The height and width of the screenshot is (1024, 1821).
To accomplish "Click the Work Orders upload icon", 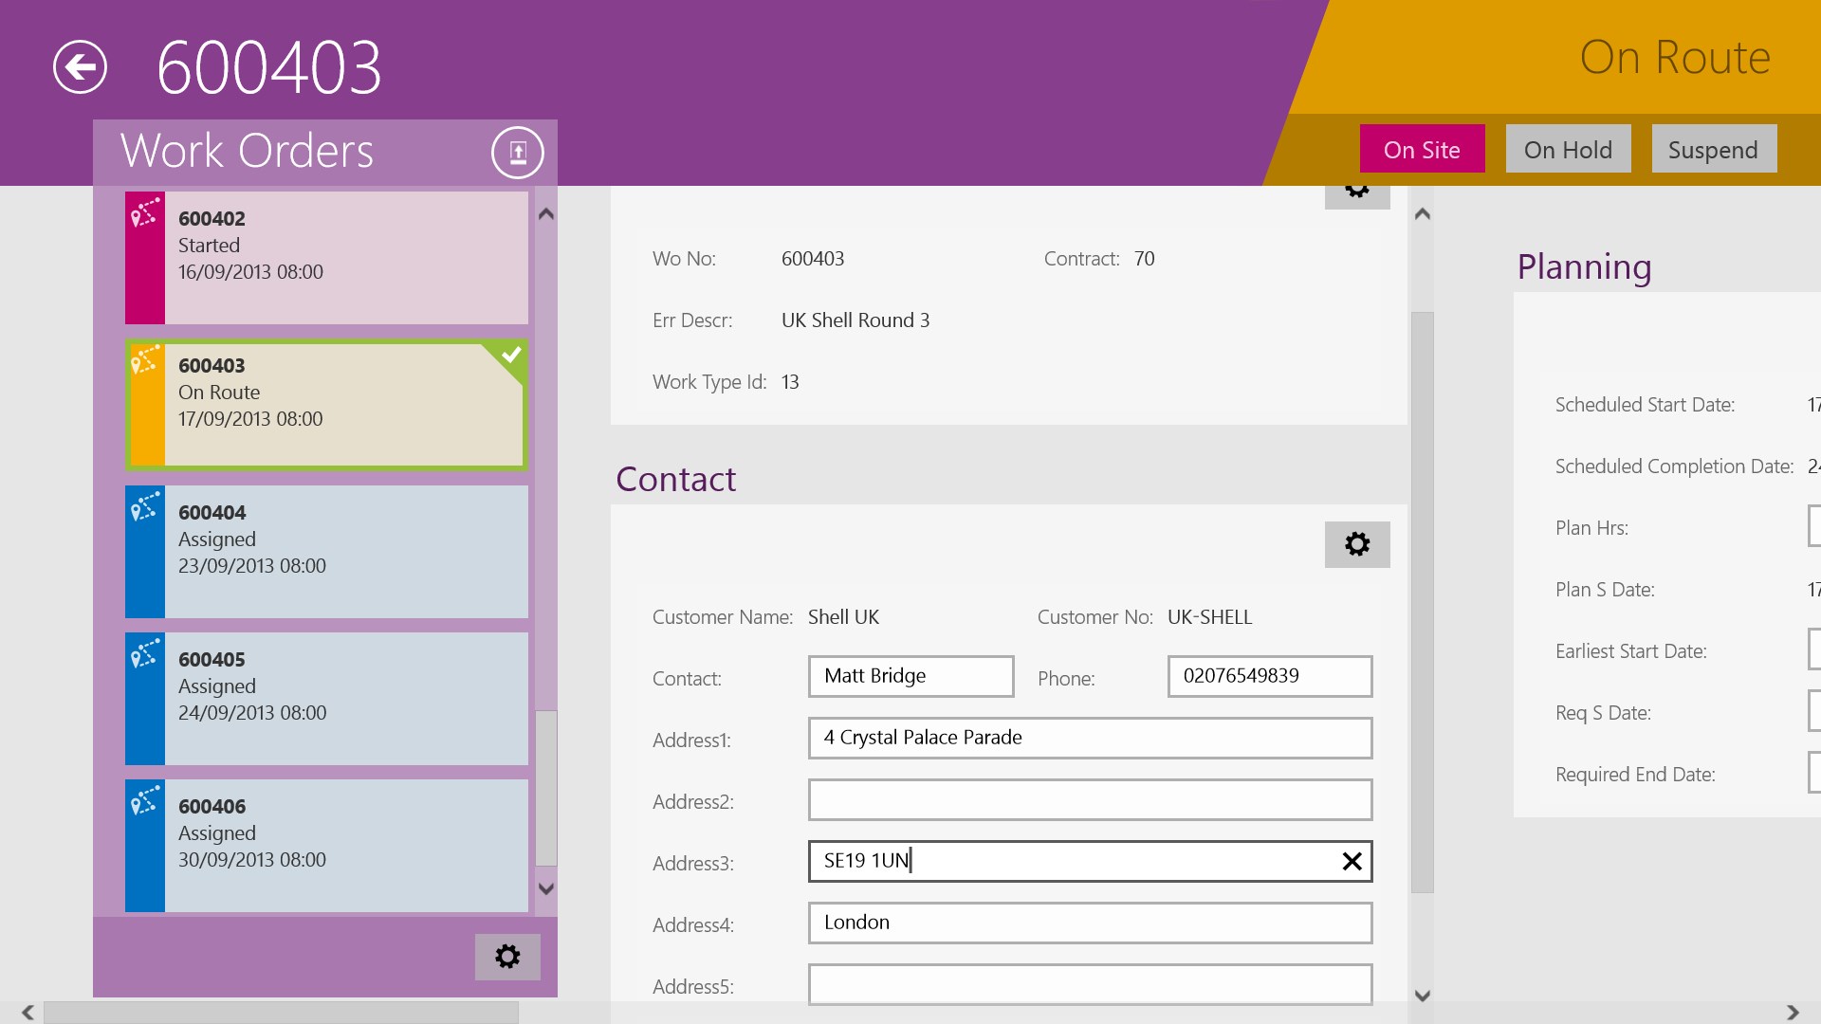I will click(517, 153).
